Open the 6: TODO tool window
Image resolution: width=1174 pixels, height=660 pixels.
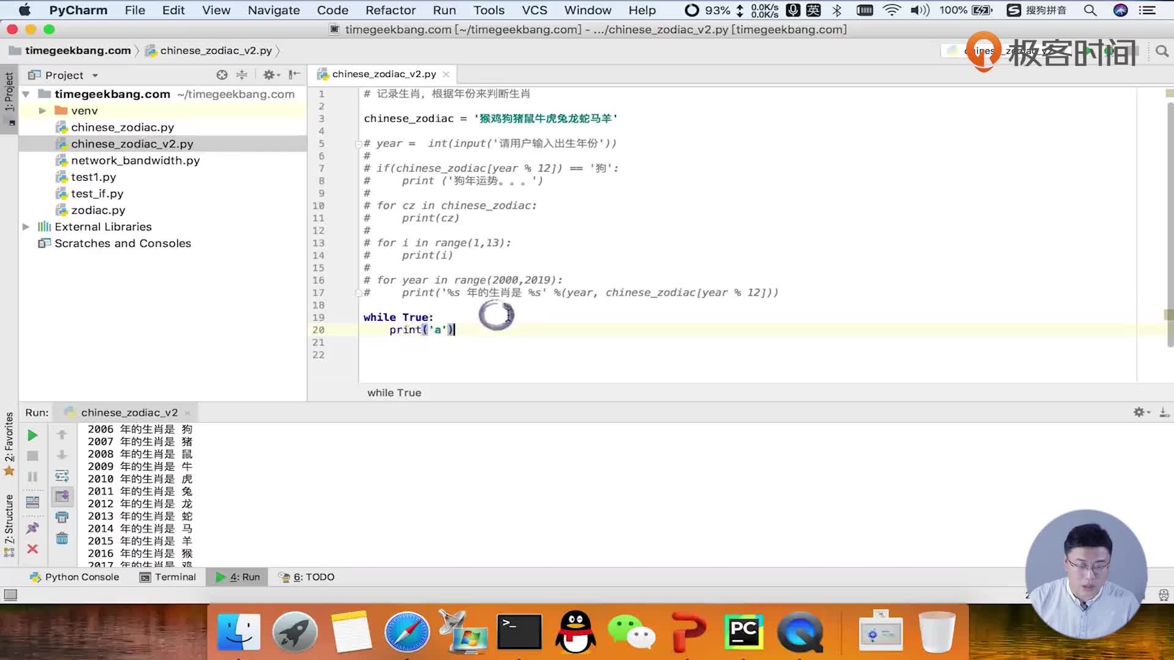pyautogui.click(x=306, y=577)
